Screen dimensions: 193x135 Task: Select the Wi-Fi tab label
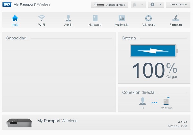click(41, 25)
